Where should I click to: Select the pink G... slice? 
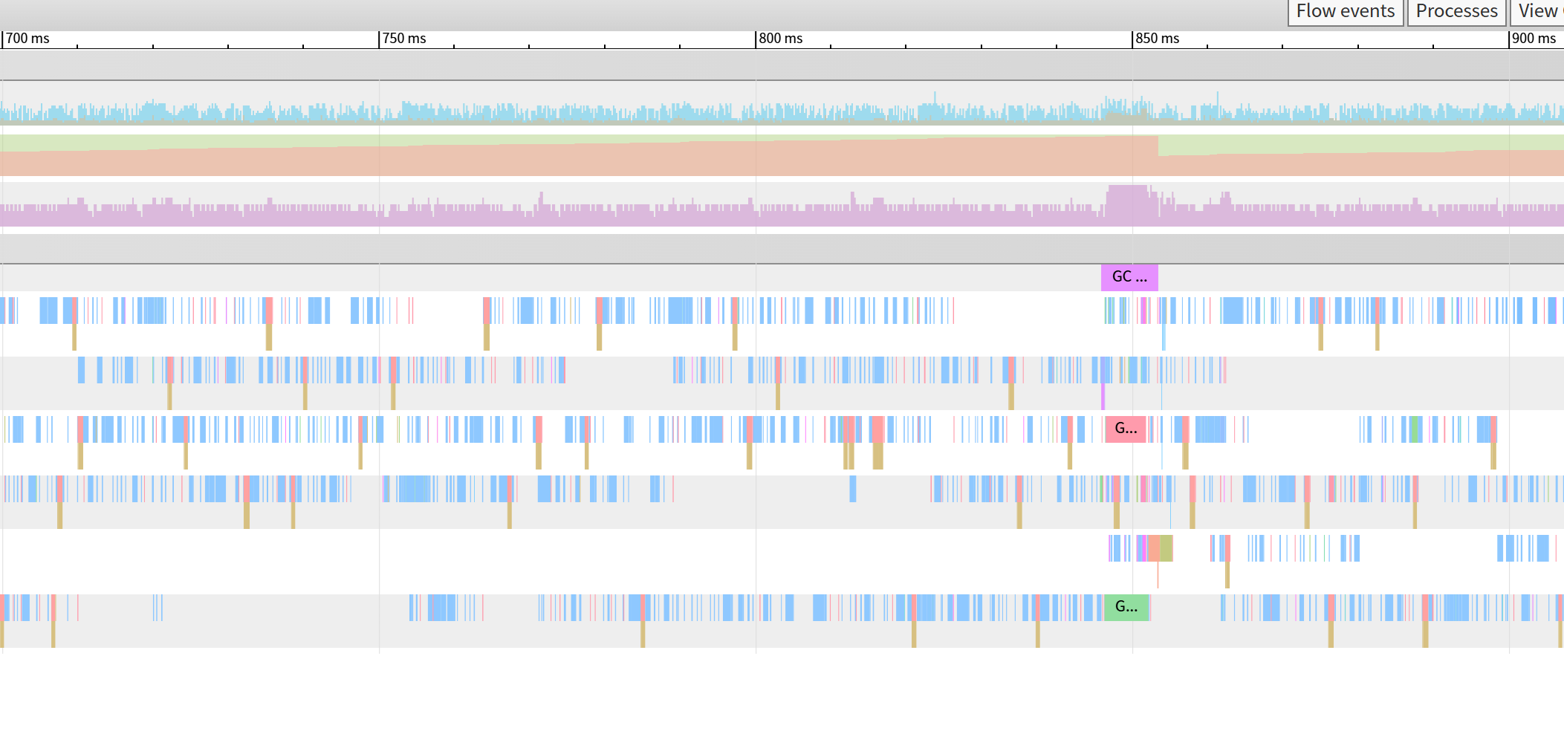1125,429
